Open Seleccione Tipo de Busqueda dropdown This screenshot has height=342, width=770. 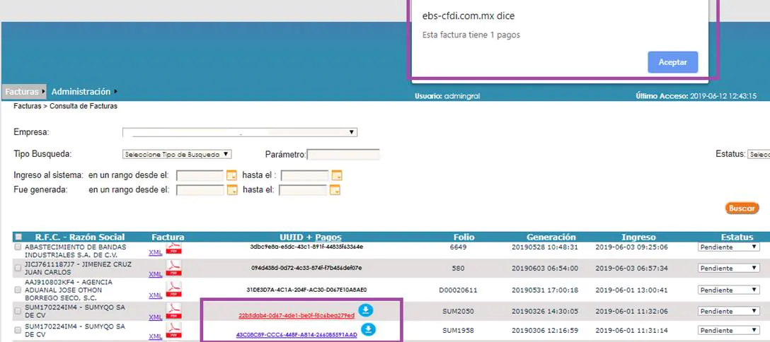pos(177,154)
